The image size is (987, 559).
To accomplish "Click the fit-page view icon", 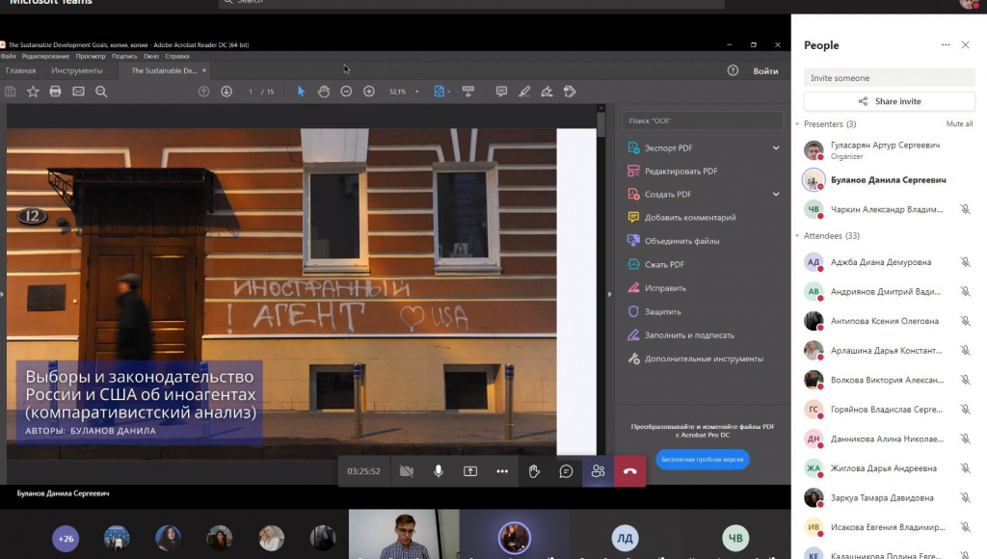I will [x=439, y=92].
